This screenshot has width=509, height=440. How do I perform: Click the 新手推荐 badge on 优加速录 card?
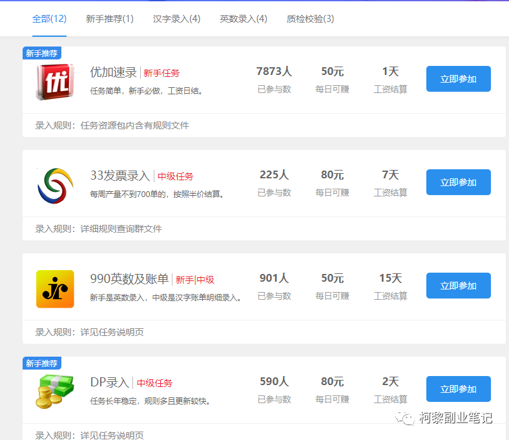pyautogui.click(x=42, y=54)
